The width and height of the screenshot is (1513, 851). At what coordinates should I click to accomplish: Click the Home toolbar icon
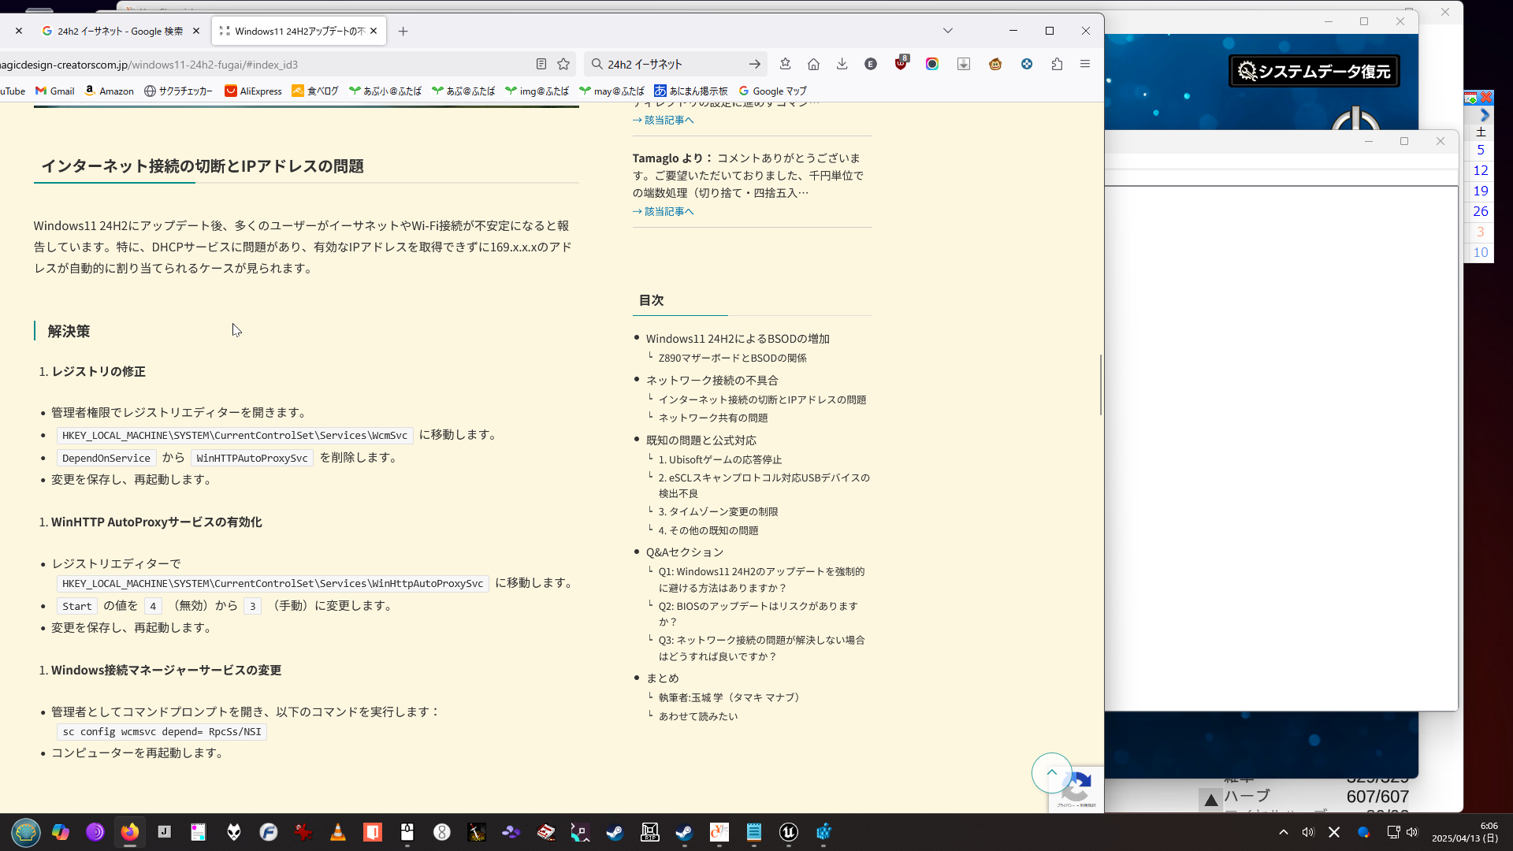[x=813, y=64]
